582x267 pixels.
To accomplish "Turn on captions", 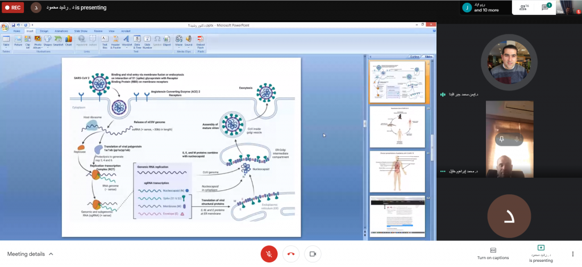I will [x=493, y=253].
